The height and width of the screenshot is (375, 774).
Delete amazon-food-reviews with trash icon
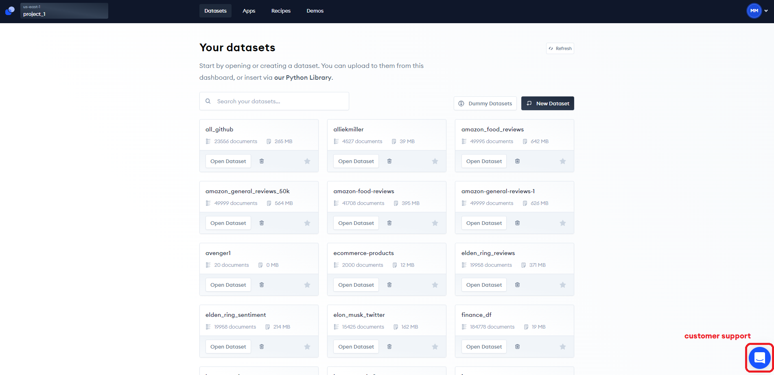click(x=389, y=223)
